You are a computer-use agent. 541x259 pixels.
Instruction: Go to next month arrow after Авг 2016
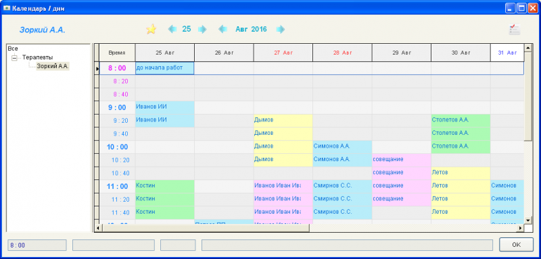[x=281, y=29]
